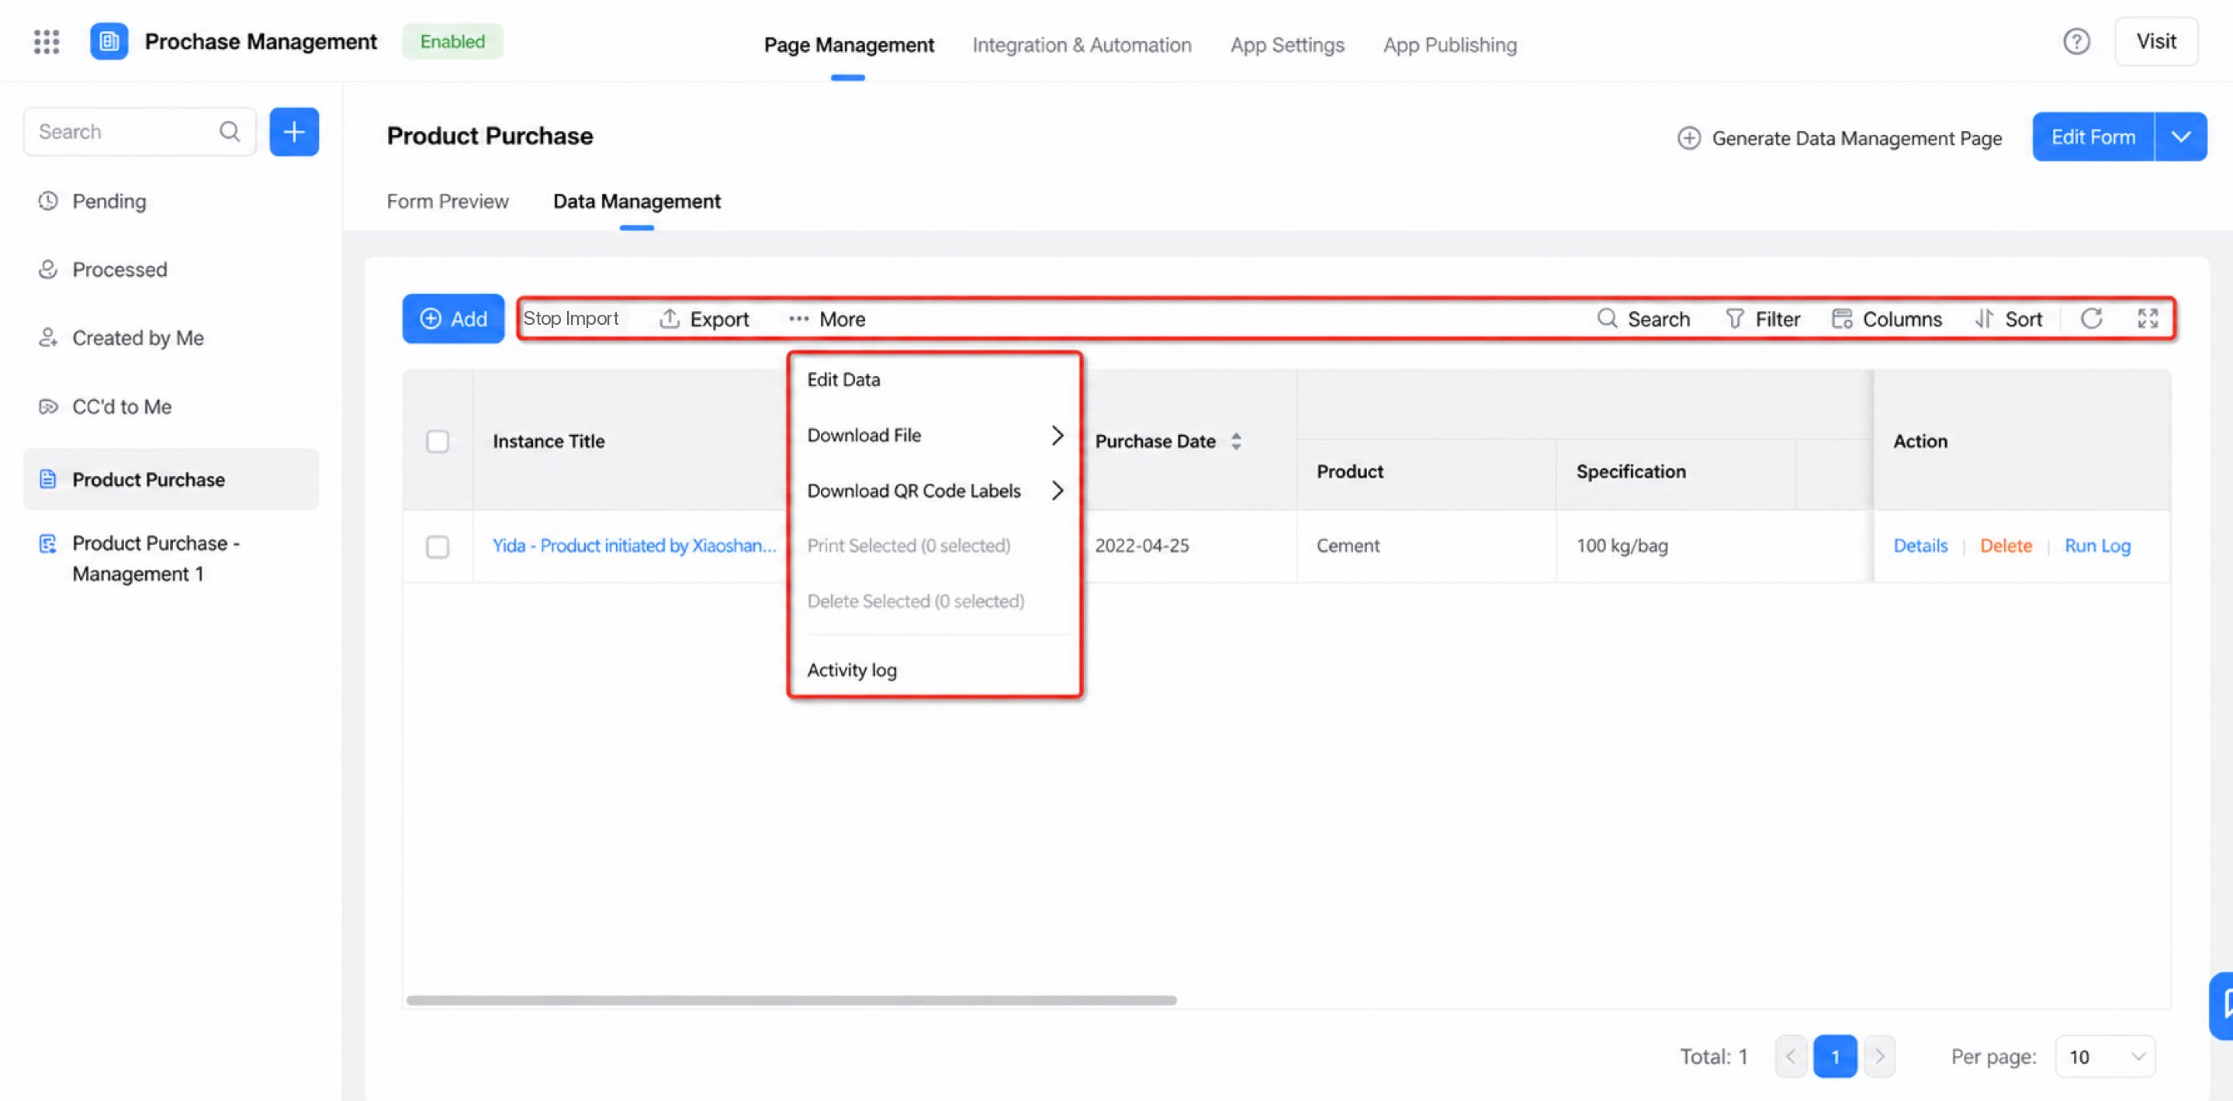The width and height of the screenshot is (2233, 1101).
Task: Check the Cement row checkbox
Action: (x=438, y=547)
